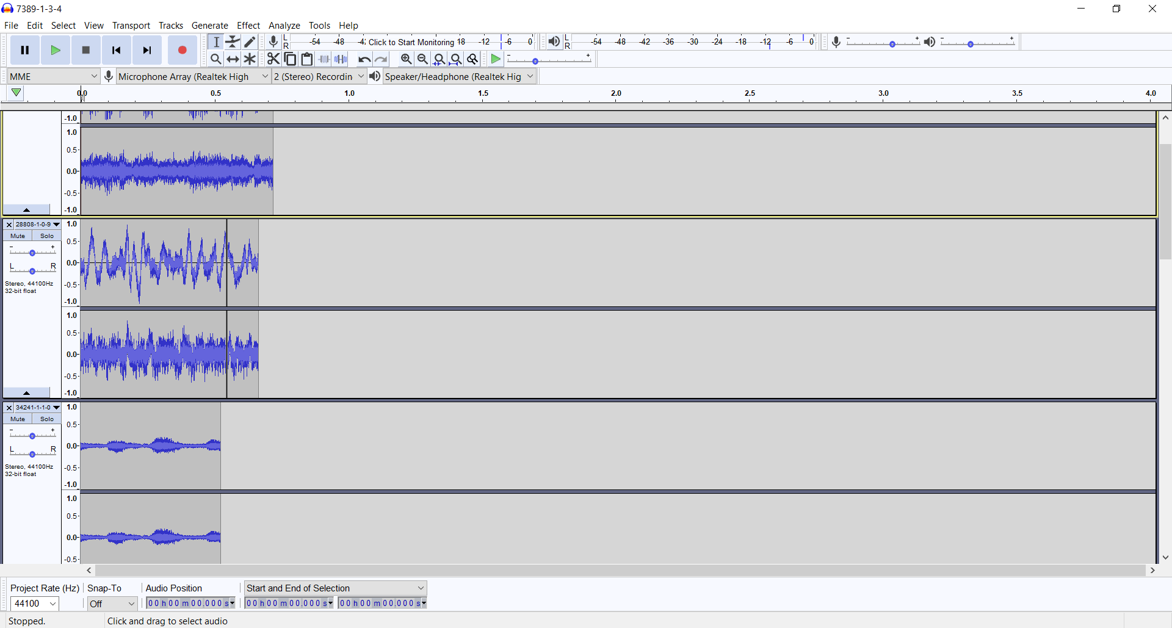Mute track 34241-1-1-0

(x=18, y=419)
